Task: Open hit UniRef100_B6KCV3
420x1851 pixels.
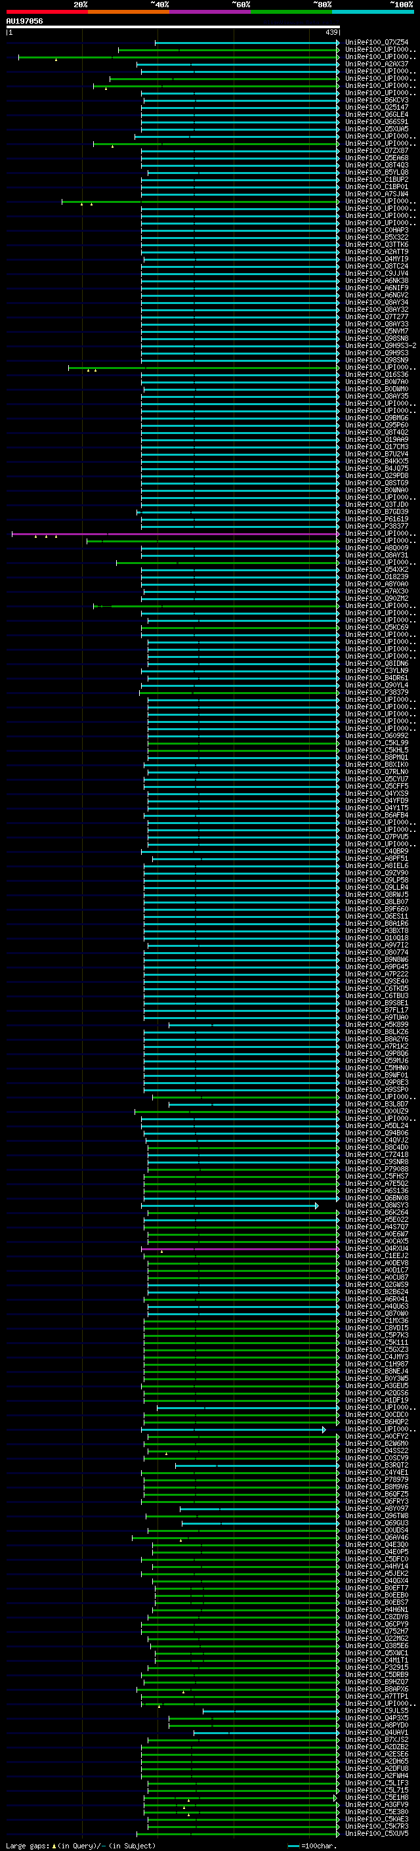Action: click(x=376, y=100)
